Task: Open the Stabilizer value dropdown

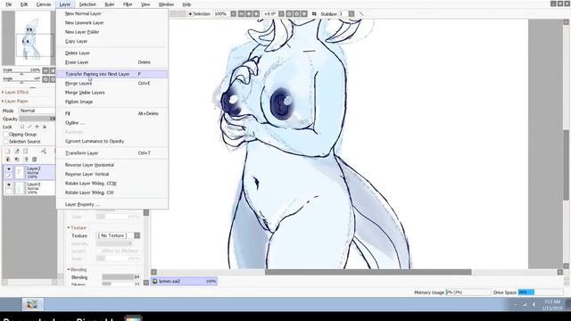Action: click(351, 14)
